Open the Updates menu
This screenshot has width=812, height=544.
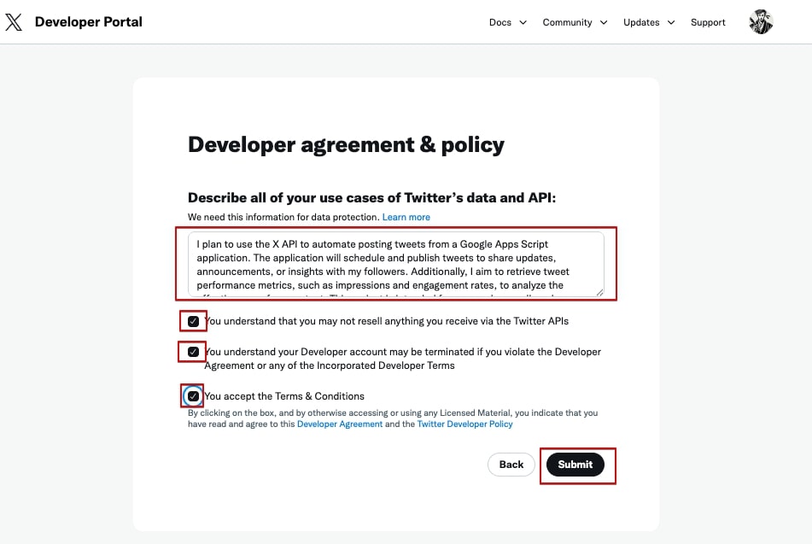[x=641, y=22]
